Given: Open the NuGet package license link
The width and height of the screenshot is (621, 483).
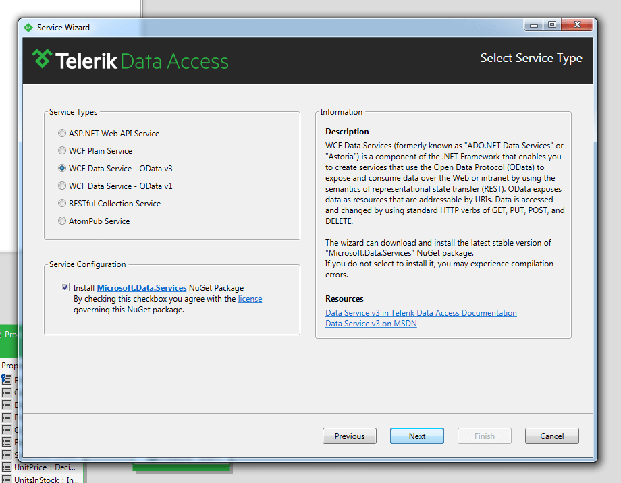Looking at the screenshot, I should 250,299.
